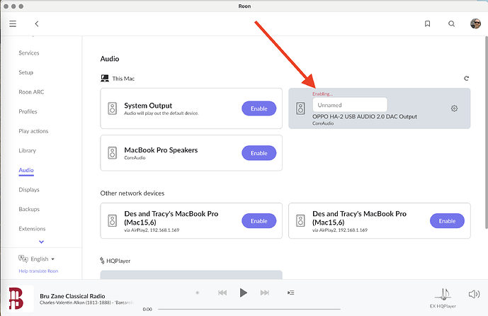This screenshot has width=488, height=316.
Task: Click the HQPlayer section heading
Action: point(118,261)
